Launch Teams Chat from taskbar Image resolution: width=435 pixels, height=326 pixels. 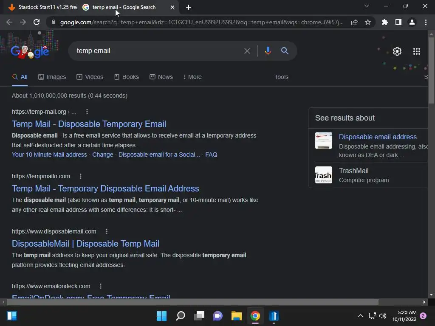pyautogui.click(x=218, y=316)
